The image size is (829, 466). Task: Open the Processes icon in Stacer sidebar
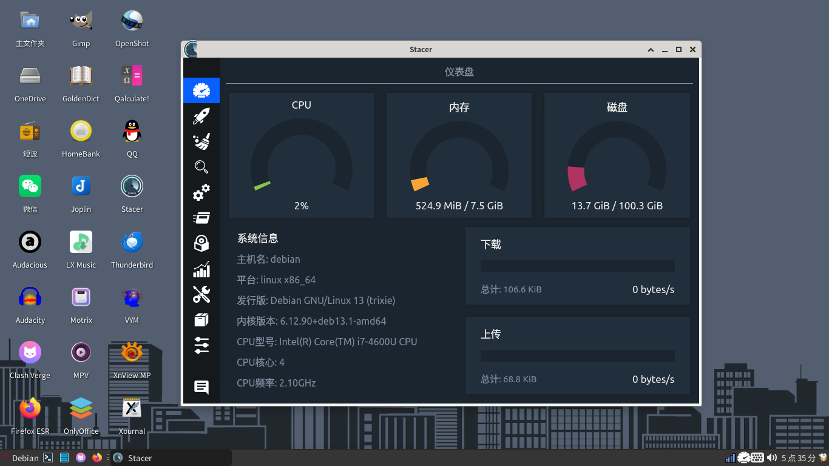pyautogui.click(x=201, y=218)
